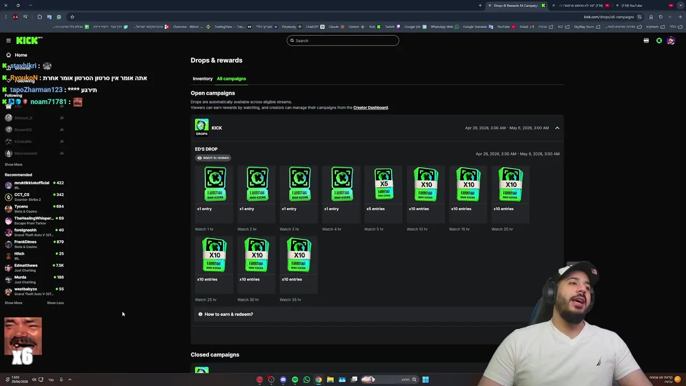Collapse the KICK campaign chevron
Viewport: 686px width, 386px height.
[557, 128]
